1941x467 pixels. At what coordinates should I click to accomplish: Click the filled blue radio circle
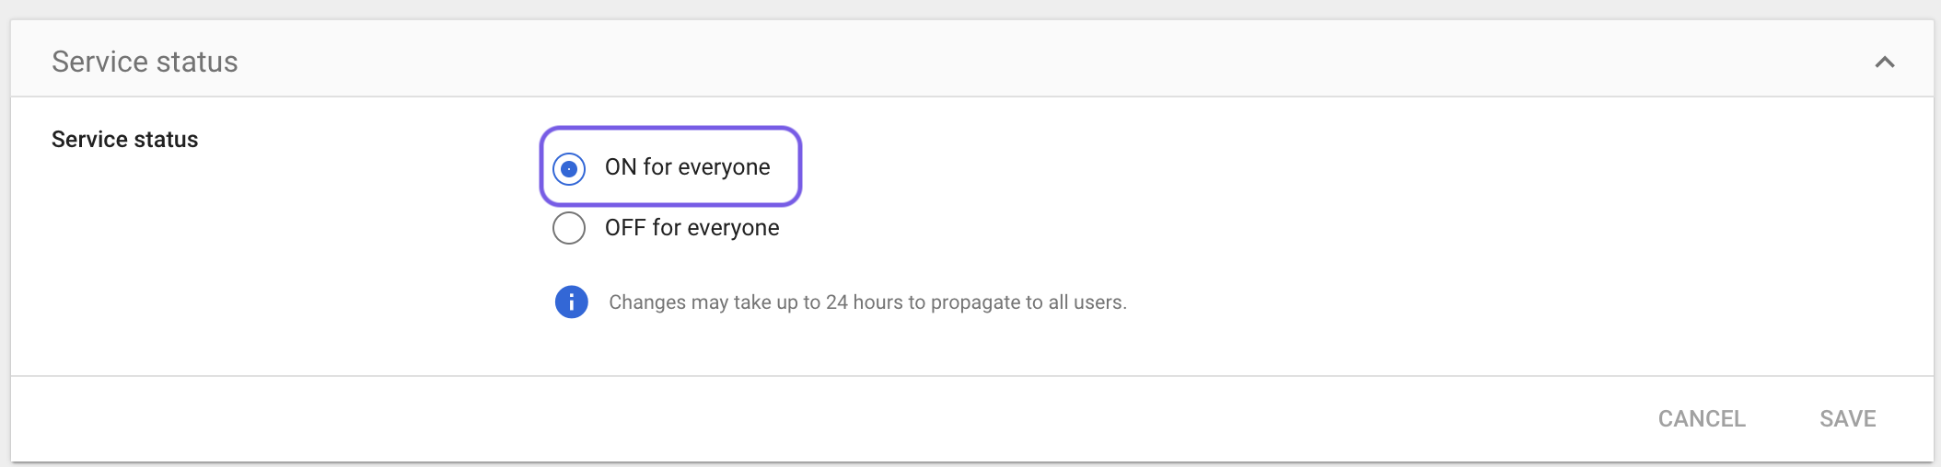click(x=569, y=168)
